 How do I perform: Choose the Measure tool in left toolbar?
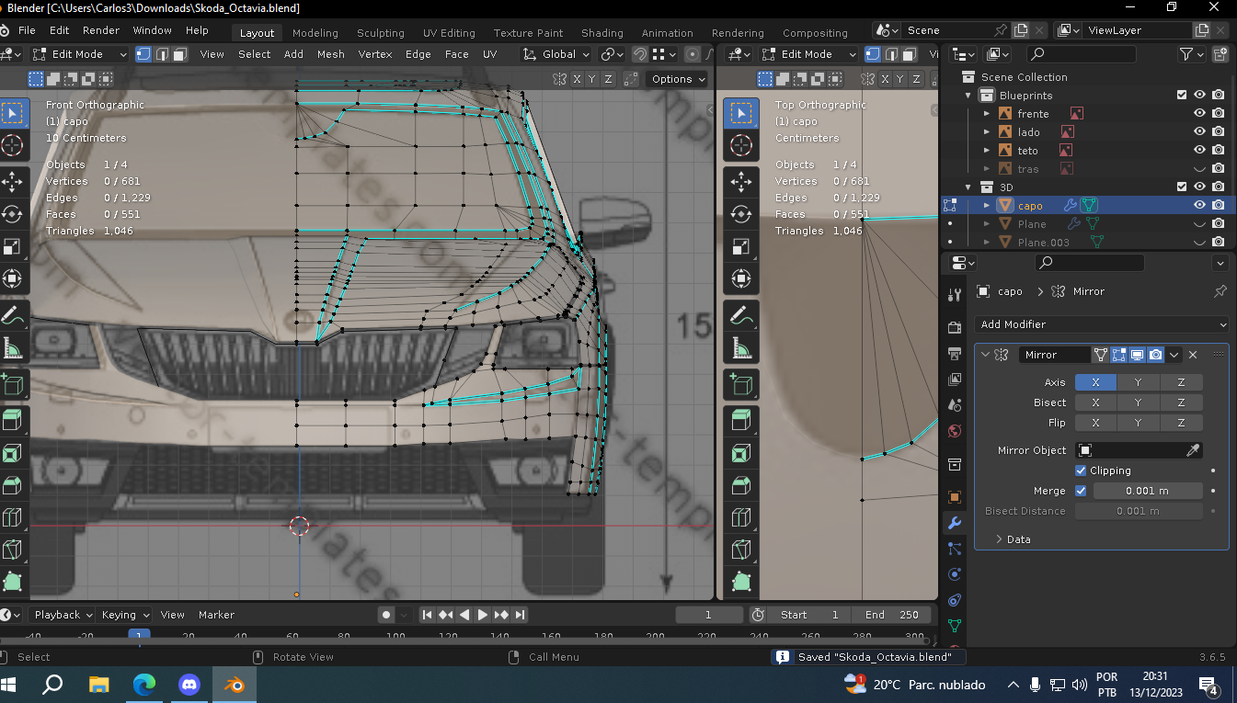13,349
